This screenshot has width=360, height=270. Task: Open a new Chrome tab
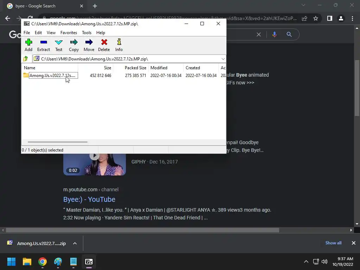point(95,6)
